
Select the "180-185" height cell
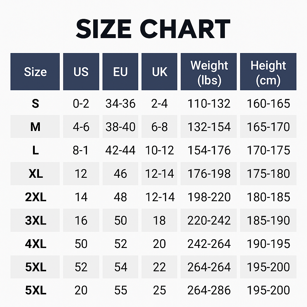click(x=268, y=197)
